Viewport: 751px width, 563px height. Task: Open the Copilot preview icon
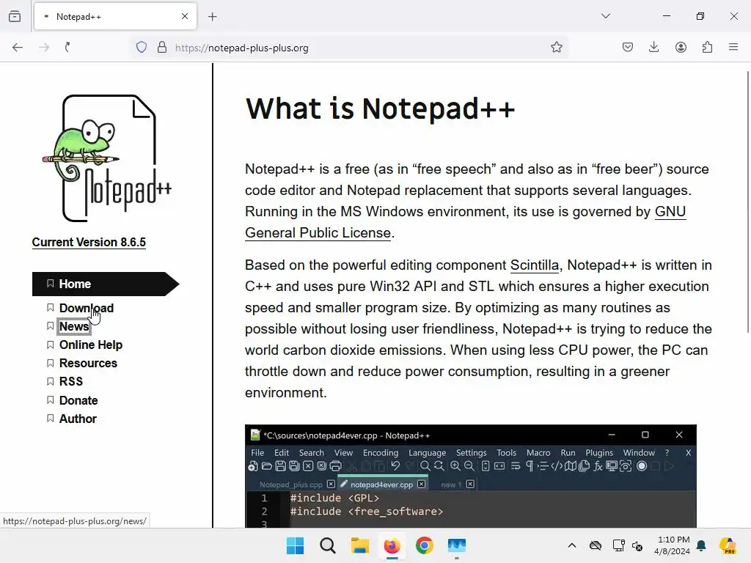coord(728,545)
